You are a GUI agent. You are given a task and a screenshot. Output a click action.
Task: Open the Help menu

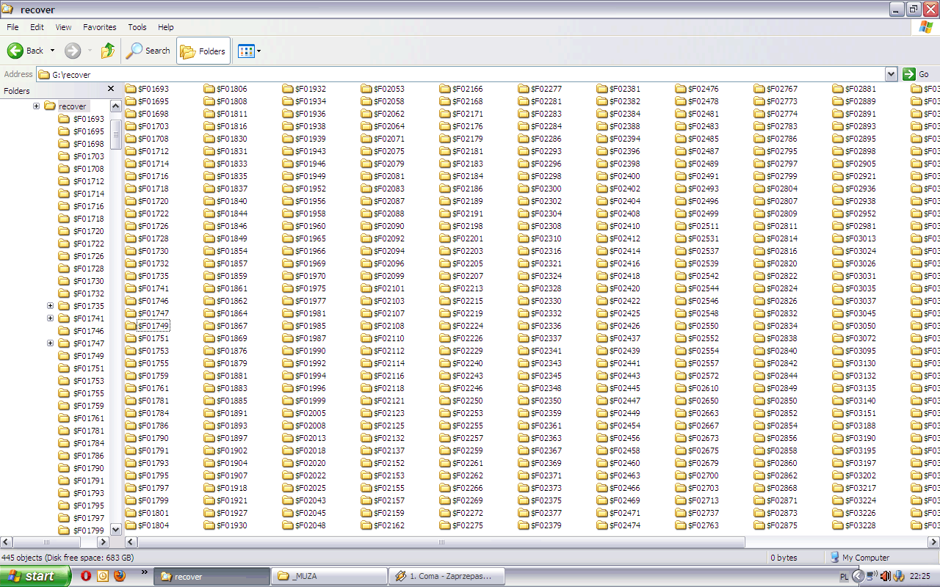pyautogui.click(x=166, y=27)
